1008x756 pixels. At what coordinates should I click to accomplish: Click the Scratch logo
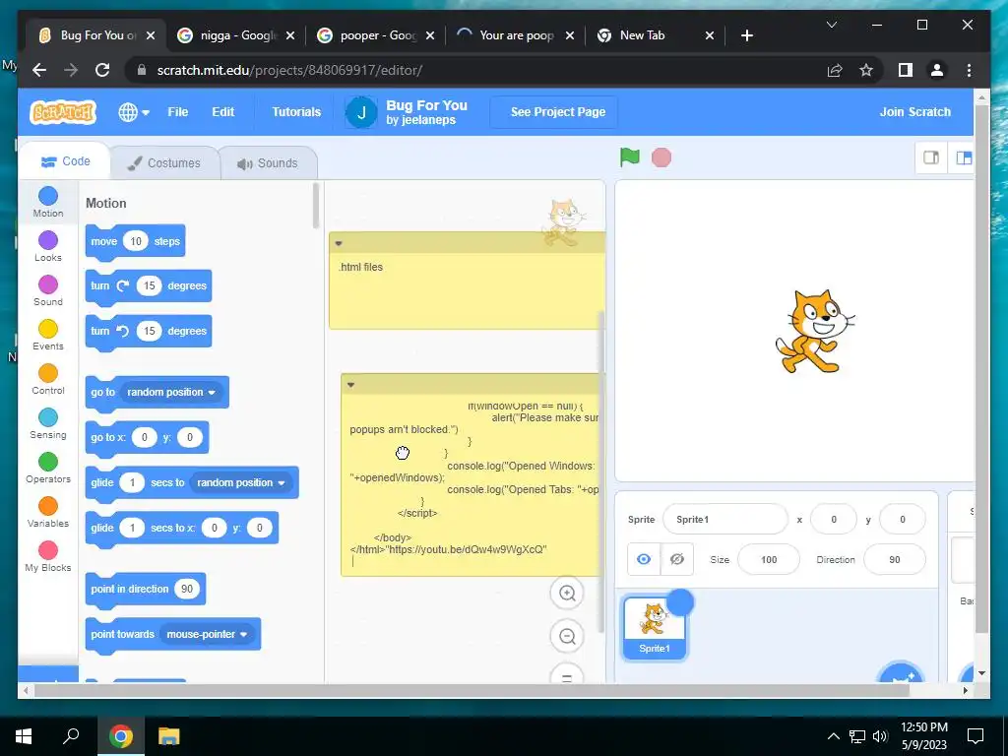(62, 112)
